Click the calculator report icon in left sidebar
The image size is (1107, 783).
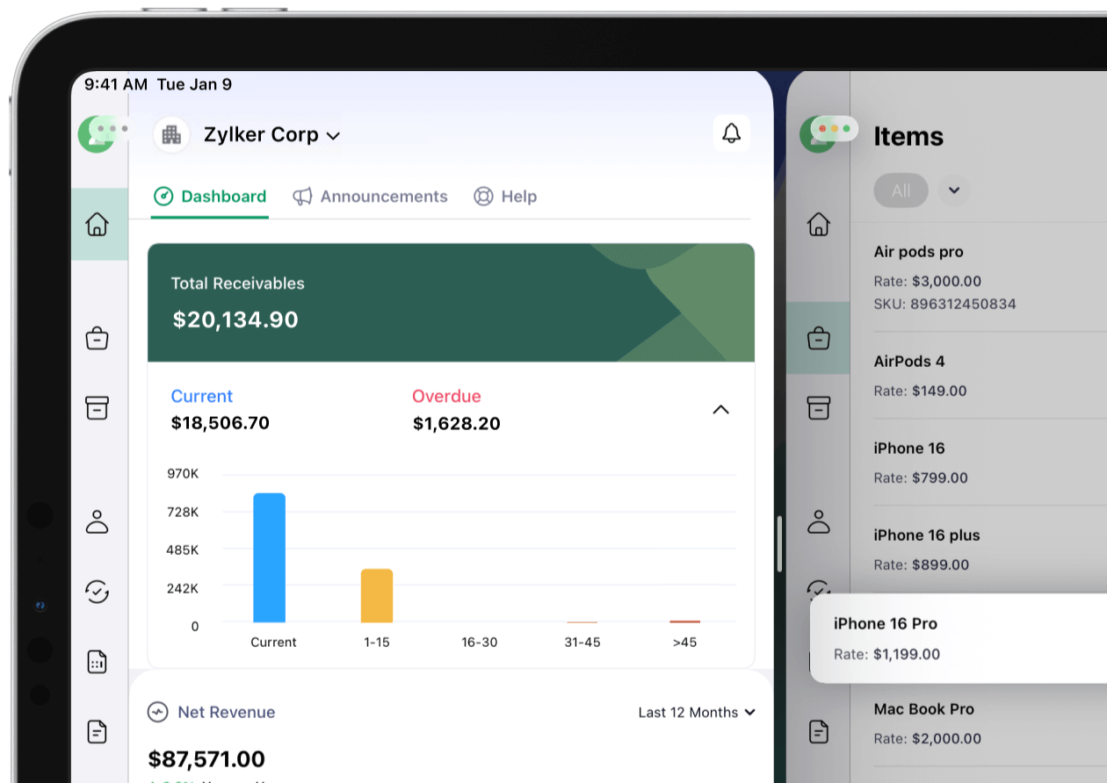(97, 662)
